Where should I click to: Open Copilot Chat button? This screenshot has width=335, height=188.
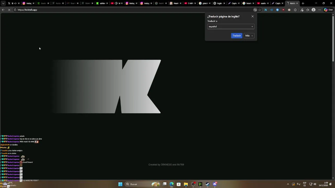[x=328, y=10]
